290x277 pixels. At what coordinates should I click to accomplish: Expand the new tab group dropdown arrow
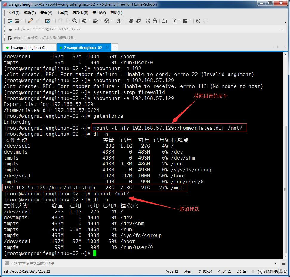tap(179, 21)
